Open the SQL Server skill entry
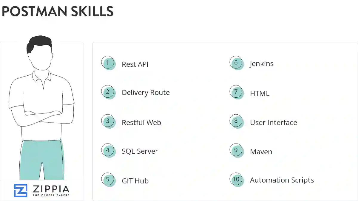Image resolution: width=358 pixels, height=201 pixels. [140, 151]
